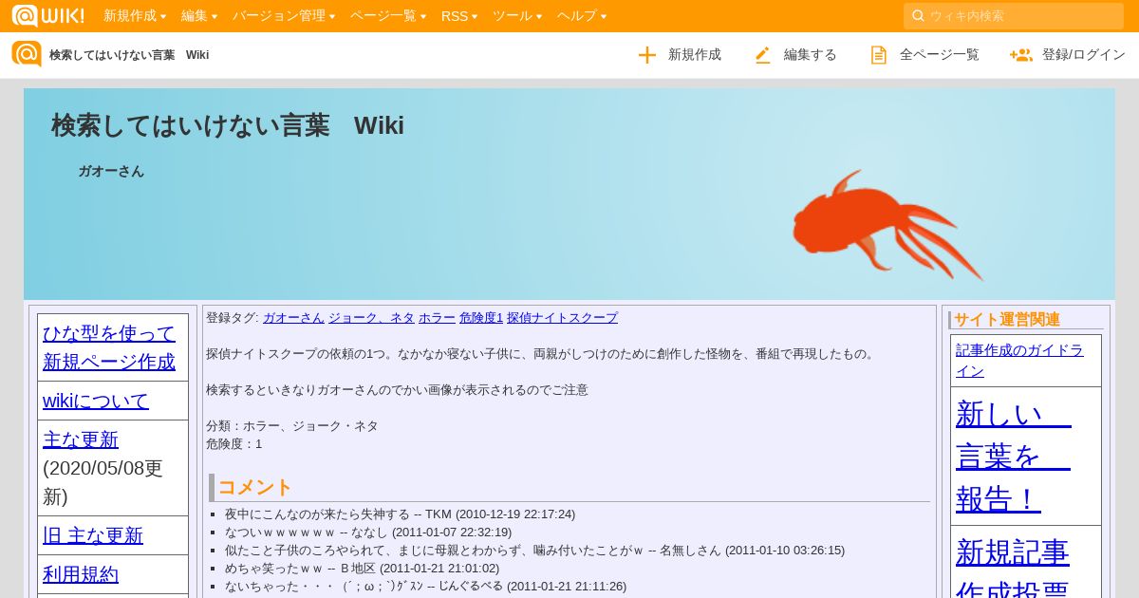Screen dimensions: 1139x598
Task: Open the 新しい言葉を報告！ link
Action: coord(1014,457)
